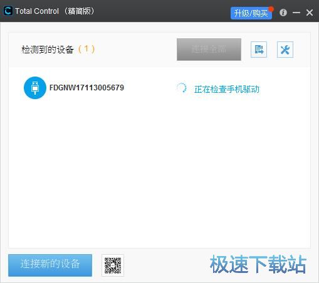
Task: Click the loading spinner next to driver check
Action: tap(181, 88)
